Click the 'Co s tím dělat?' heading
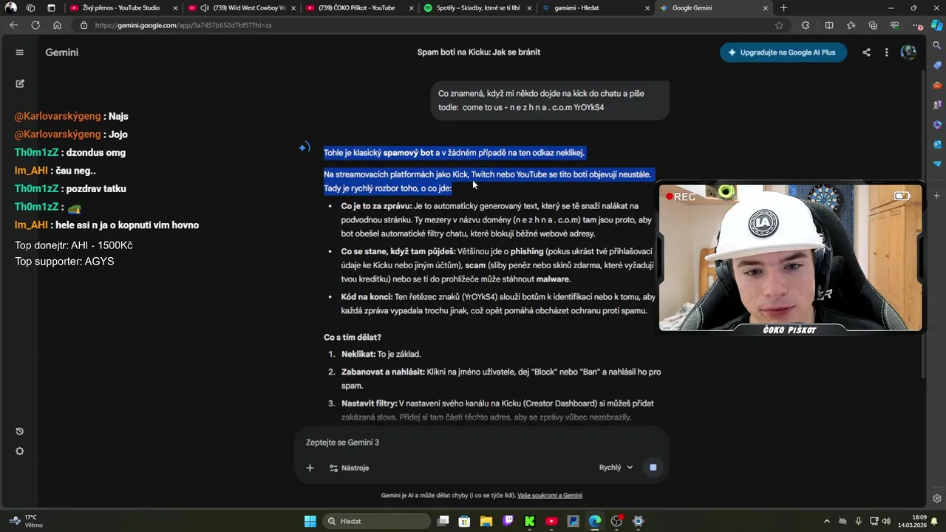 (353, 337)
